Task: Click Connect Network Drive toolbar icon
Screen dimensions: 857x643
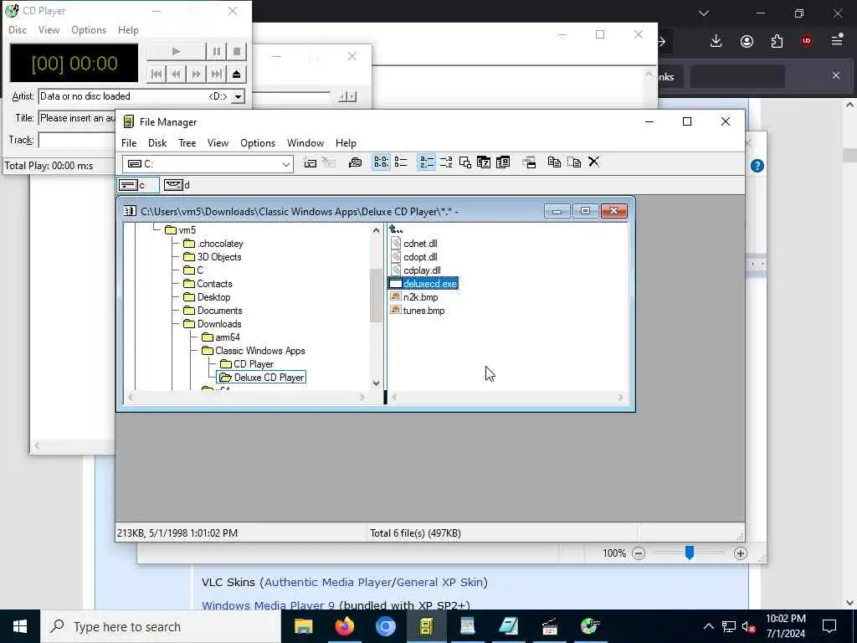Action: 310,162
